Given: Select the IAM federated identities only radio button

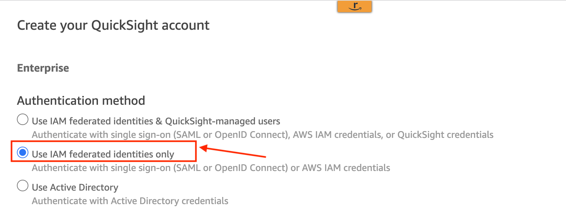Looking at the screenshot, I should click(23, 152).
